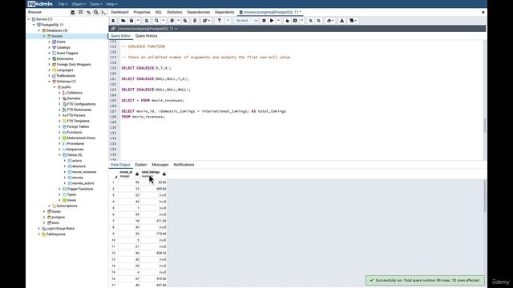The image size is (513, 288).
Task: Launch the PSQL terminal icon in Browser toolbar
Action: click(x=103, y=13)
